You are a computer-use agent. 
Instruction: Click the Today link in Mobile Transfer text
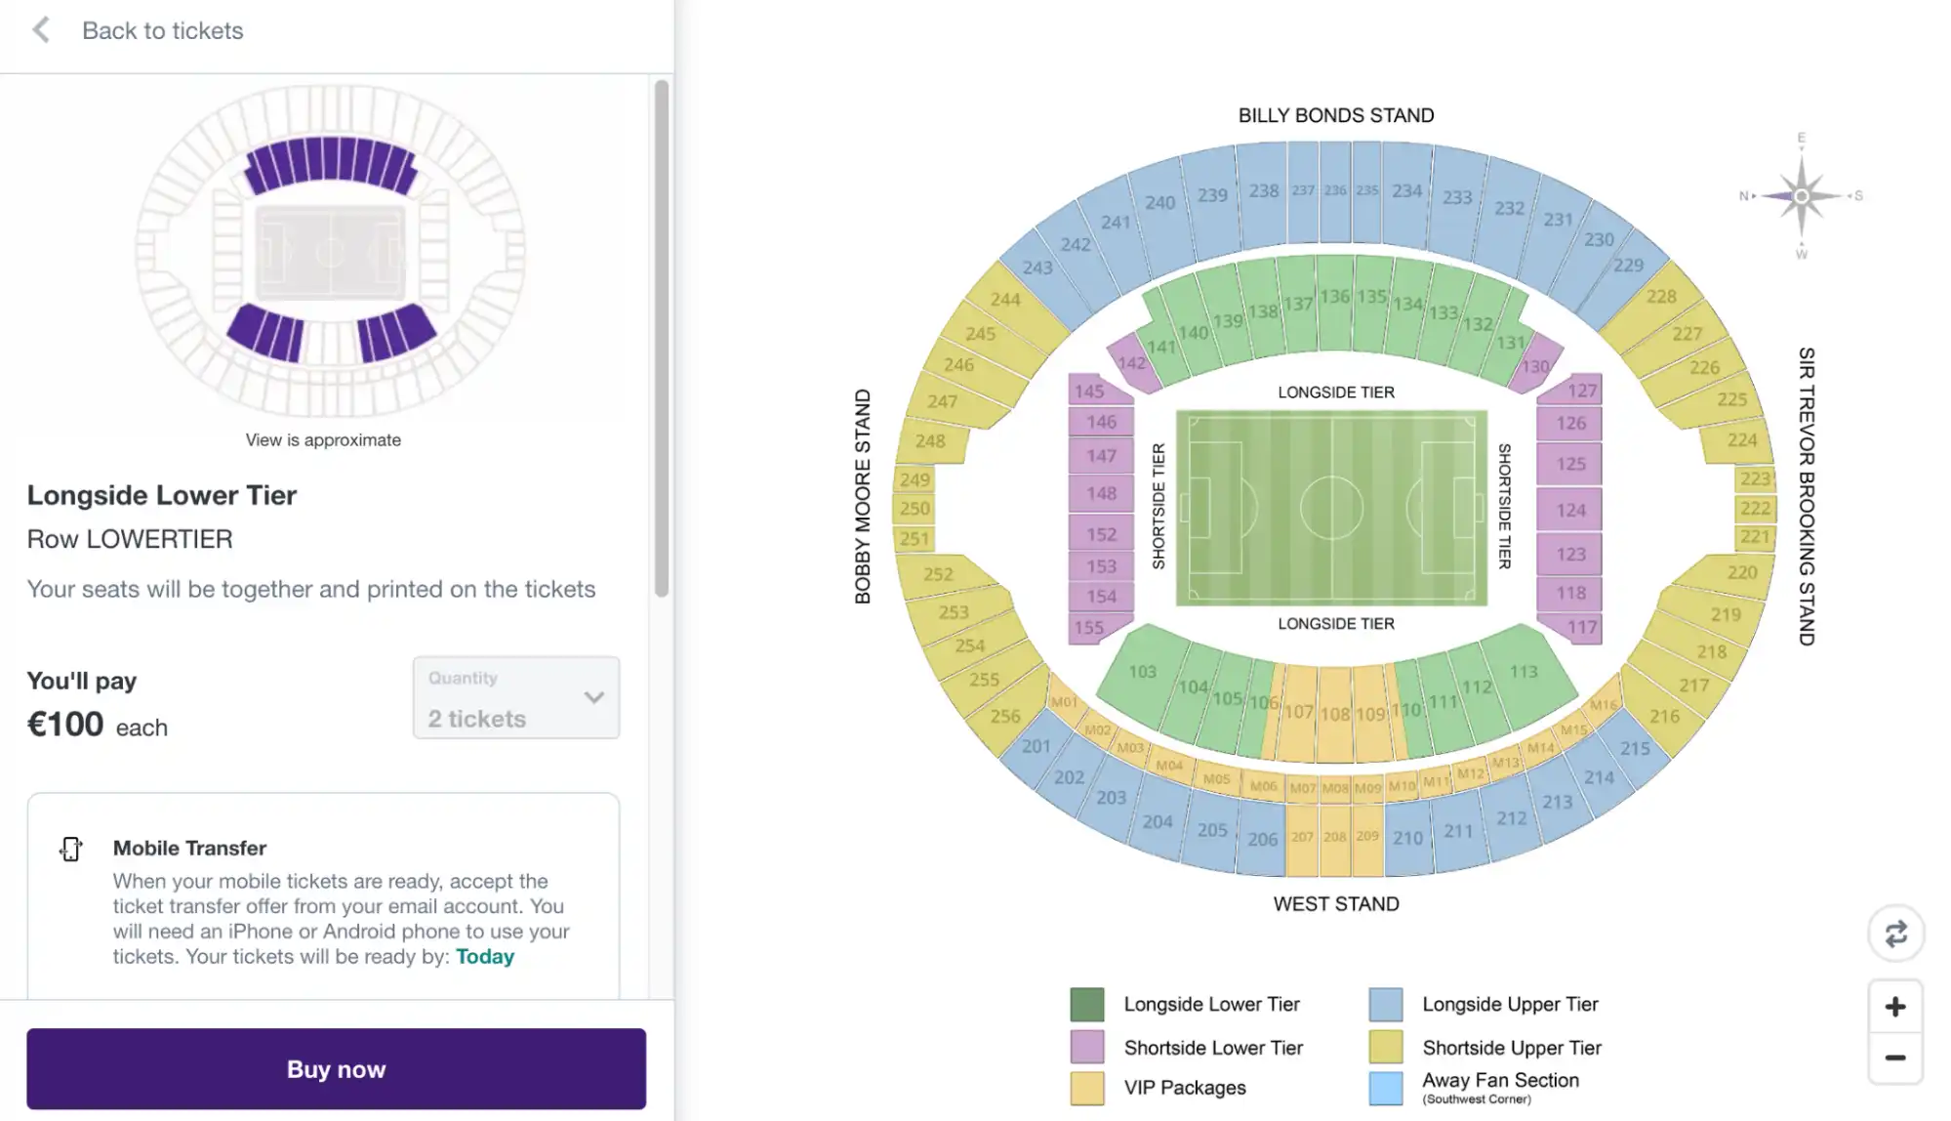point(484,956)
